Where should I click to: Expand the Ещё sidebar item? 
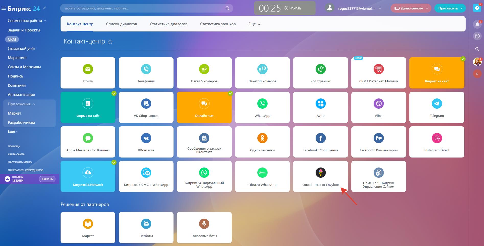[13, 131]
